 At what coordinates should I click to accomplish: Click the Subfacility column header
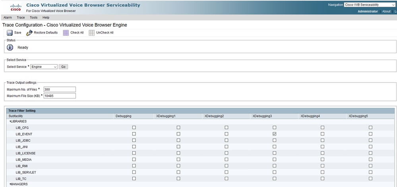16,116
